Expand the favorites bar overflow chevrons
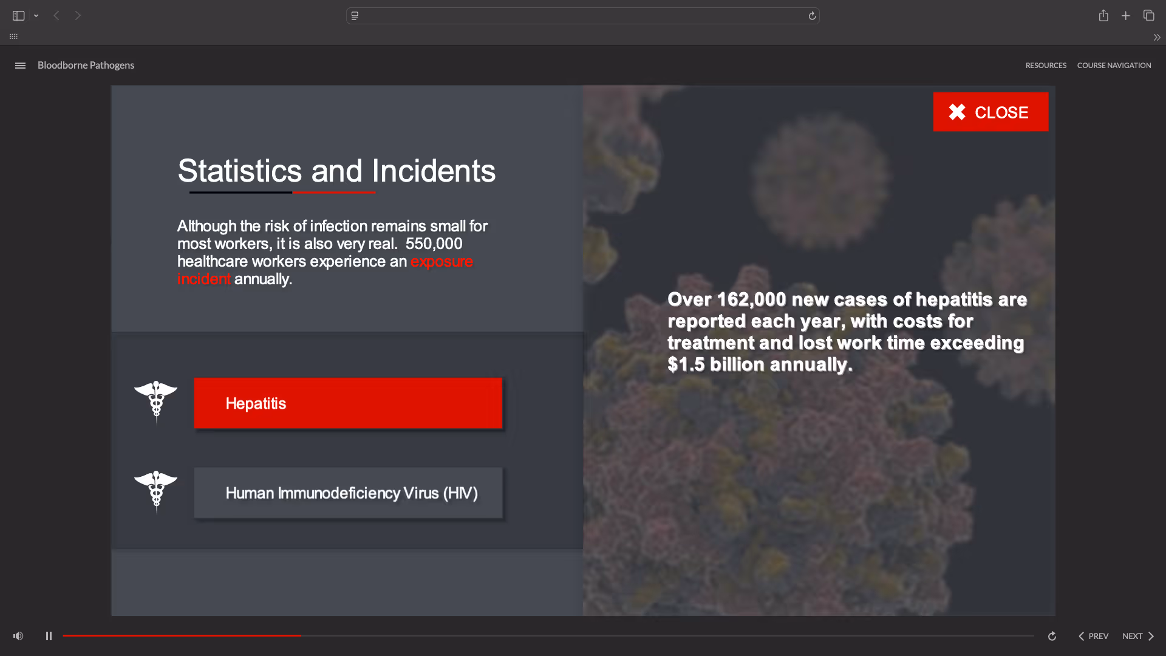 point(1157,37)
